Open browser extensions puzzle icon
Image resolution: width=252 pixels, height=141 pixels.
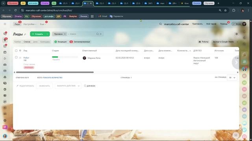click(233, 11)
